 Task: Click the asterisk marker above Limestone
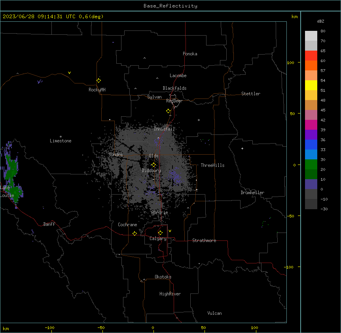tap(61, 137)
